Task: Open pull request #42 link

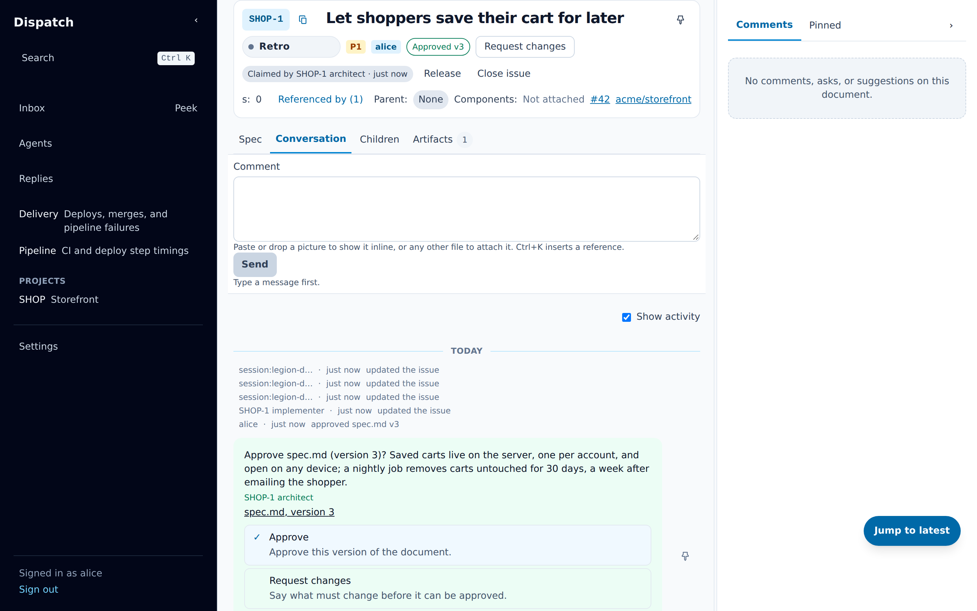Action: [x=600, y=99]
